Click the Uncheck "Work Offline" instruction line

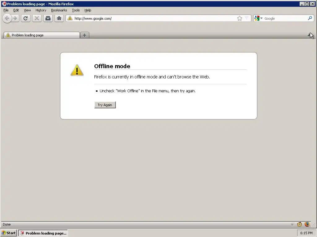(x=148, y=91)
